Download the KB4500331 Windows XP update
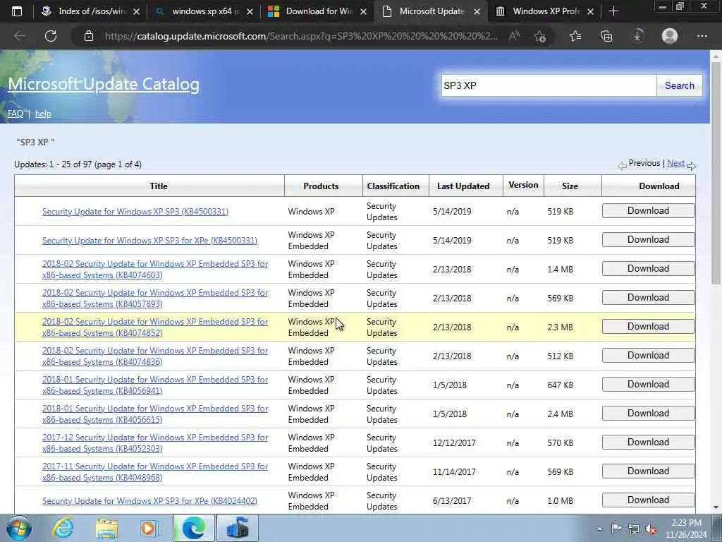The width and height of the screenshot is (722, 542). point(649,210)
